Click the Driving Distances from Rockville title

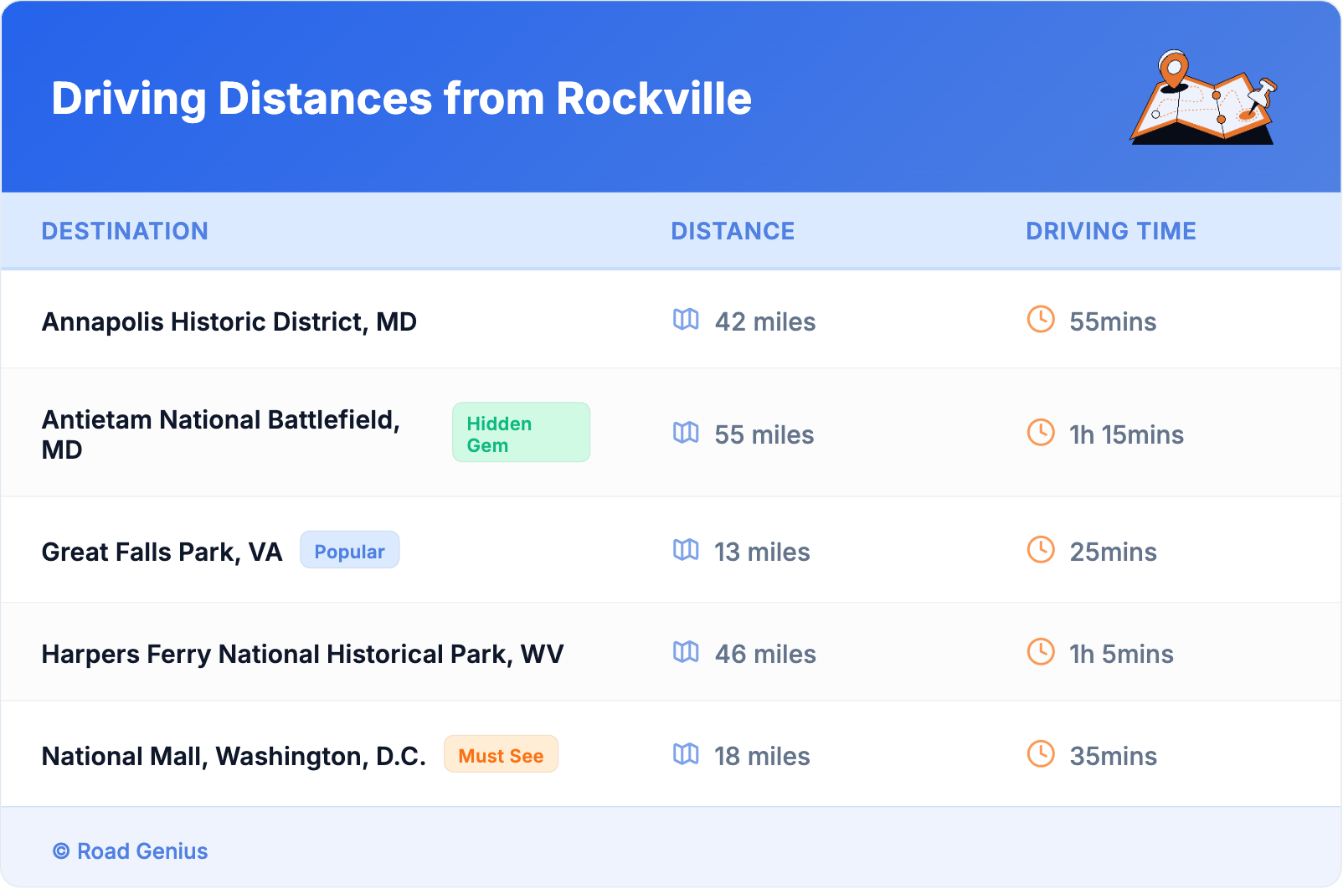(401, 99)
